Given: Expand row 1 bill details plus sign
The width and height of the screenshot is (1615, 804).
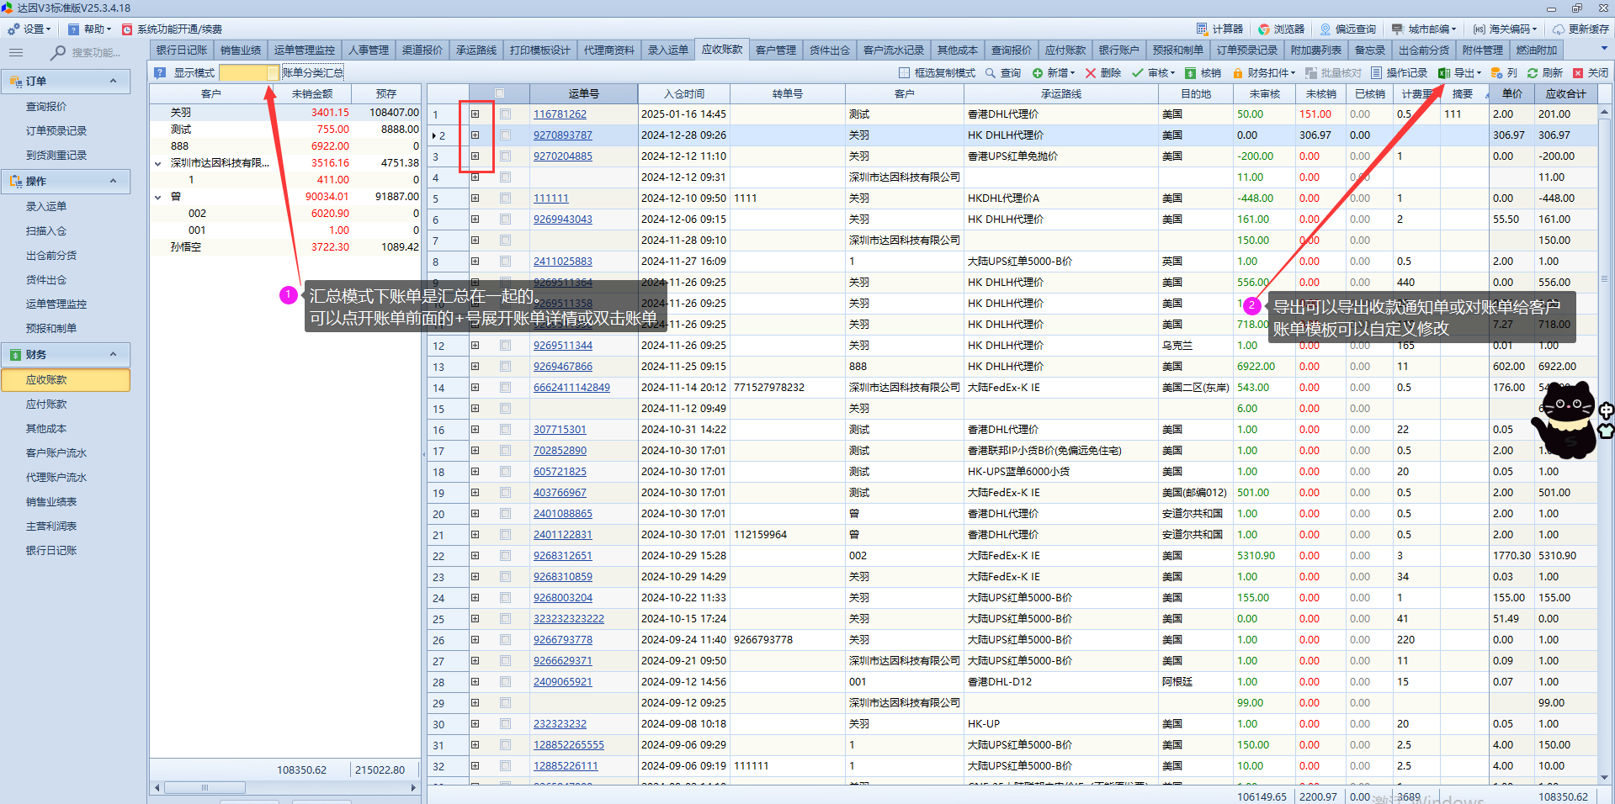Looking at the screenshot, I should (x=475, y=114).
